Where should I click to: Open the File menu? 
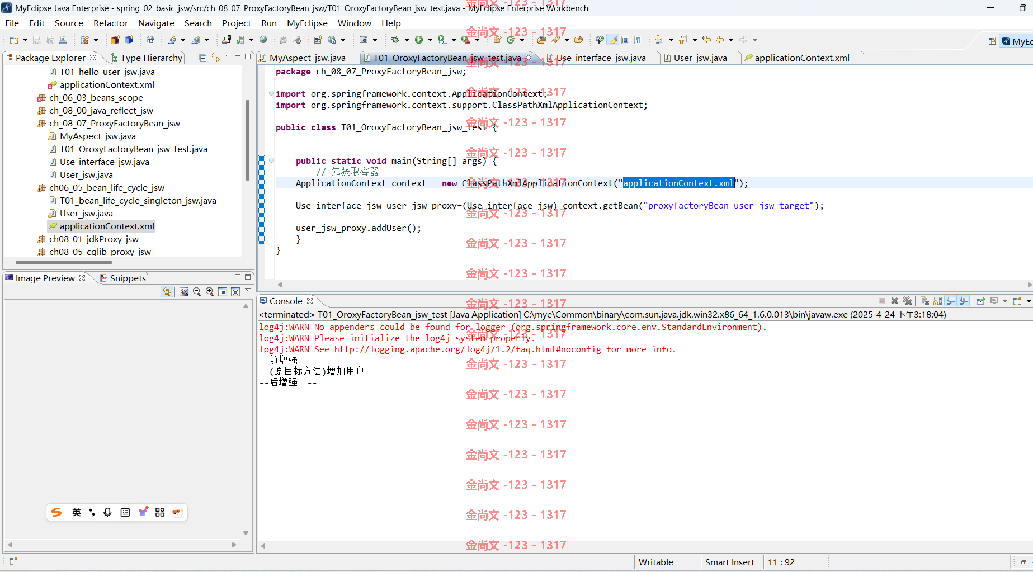[12, 23]
